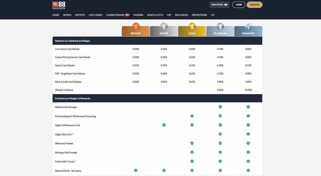Select the Platinum tier header
The height and width of the screenshot is (176, 321).
(x=220, y=31)
